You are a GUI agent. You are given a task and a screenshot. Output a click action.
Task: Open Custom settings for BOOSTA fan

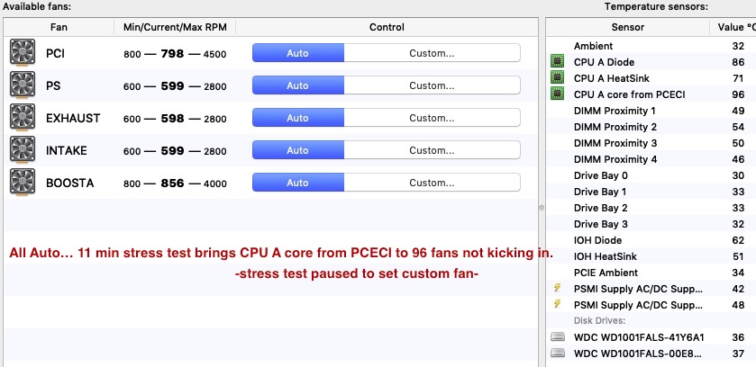coord(432,183)
